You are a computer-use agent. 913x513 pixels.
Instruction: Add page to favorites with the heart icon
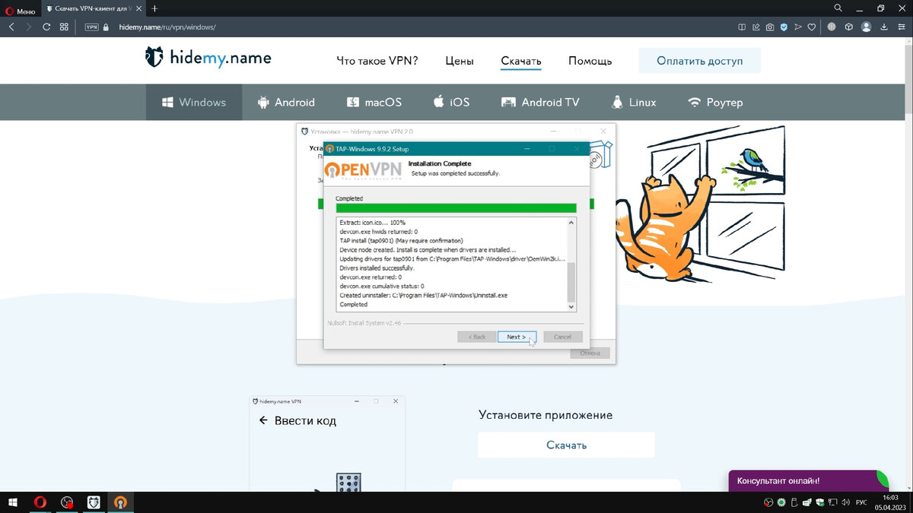click(x=812, y=27)
